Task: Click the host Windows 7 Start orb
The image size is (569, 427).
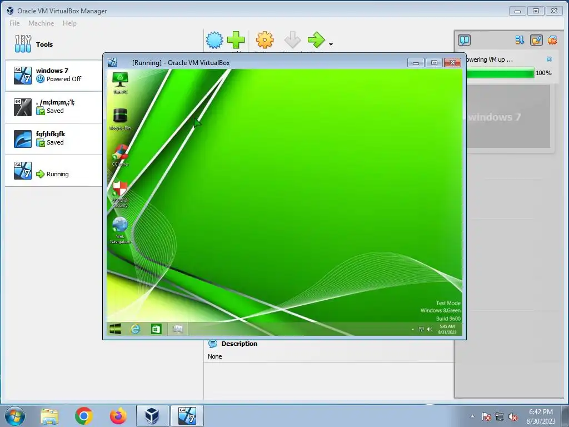Action: 15,416
